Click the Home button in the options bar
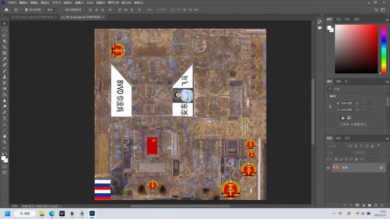The image size is (390, 219). [x=6, y=10]
